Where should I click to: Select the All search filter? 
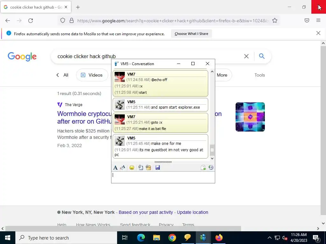click(x=66, y=75)
